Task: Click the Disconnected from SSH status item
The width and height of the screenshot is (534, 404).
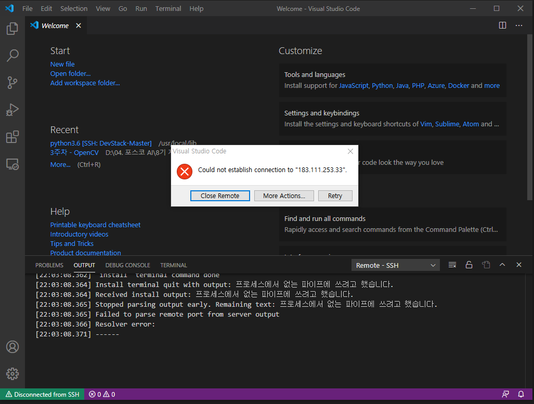Action: pos(42,395)
